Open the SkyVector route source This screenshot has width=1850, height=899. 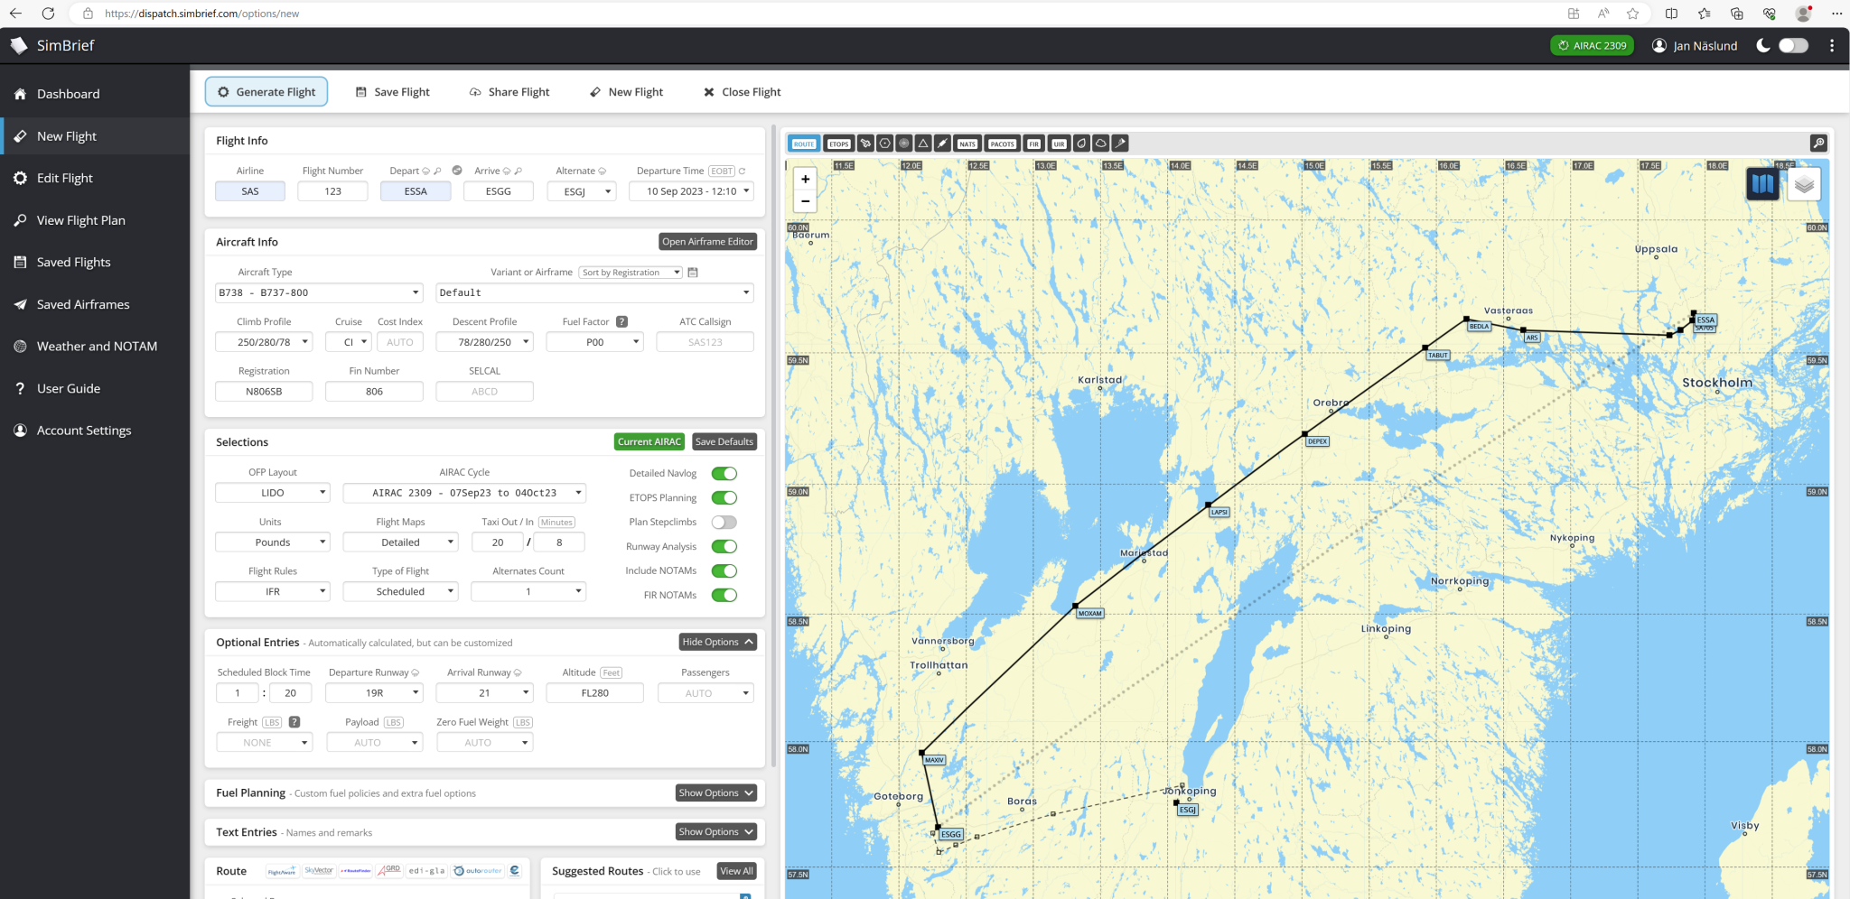[x=318, y=870]
